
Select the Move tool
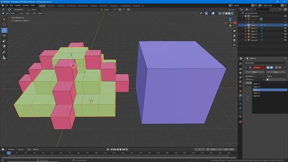(4, 30)
